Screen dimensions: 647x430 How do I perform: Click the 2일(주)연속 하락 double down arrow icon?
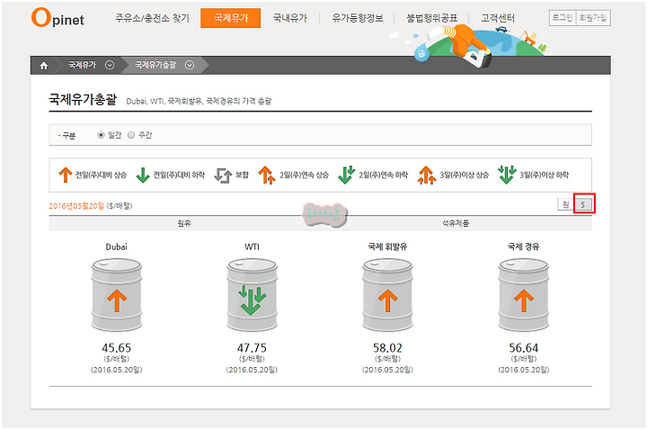(x=346, y=175)
